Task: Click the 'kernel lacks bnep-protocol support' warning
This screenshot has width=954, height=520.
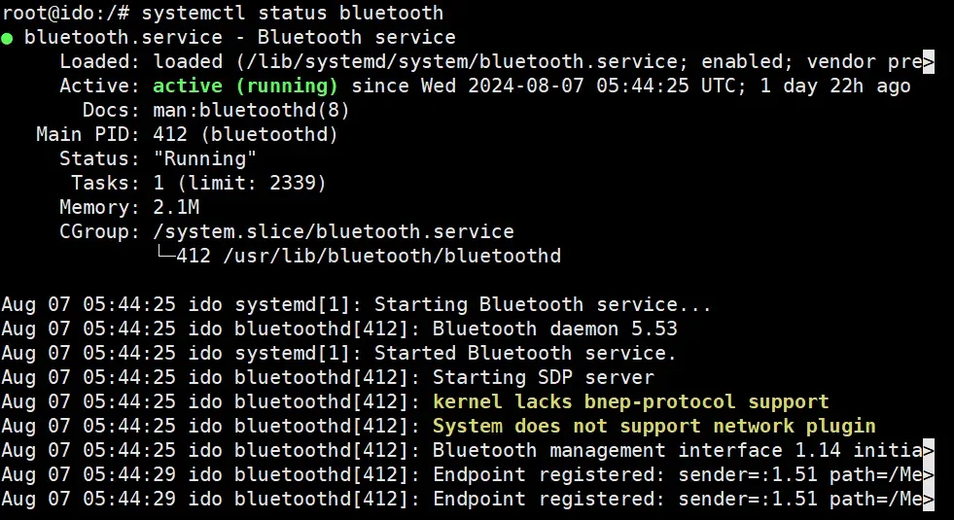Action: pos(631,402)
